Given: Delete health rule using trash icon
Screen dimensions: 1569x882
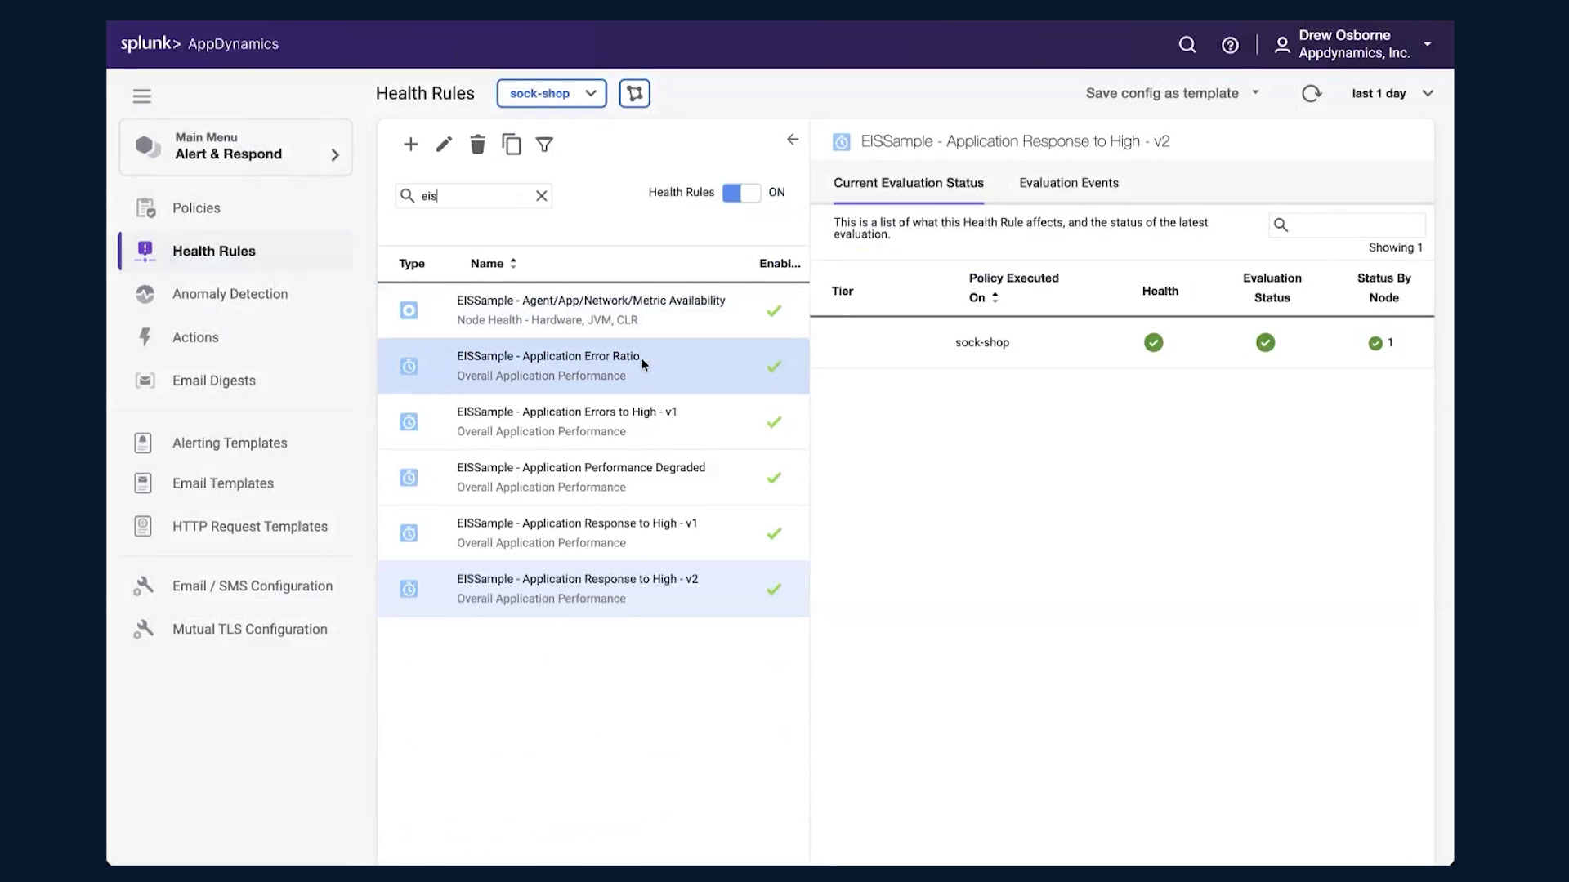Looking at the screenshot, I should pyautogui.click(x=477, y=145).
